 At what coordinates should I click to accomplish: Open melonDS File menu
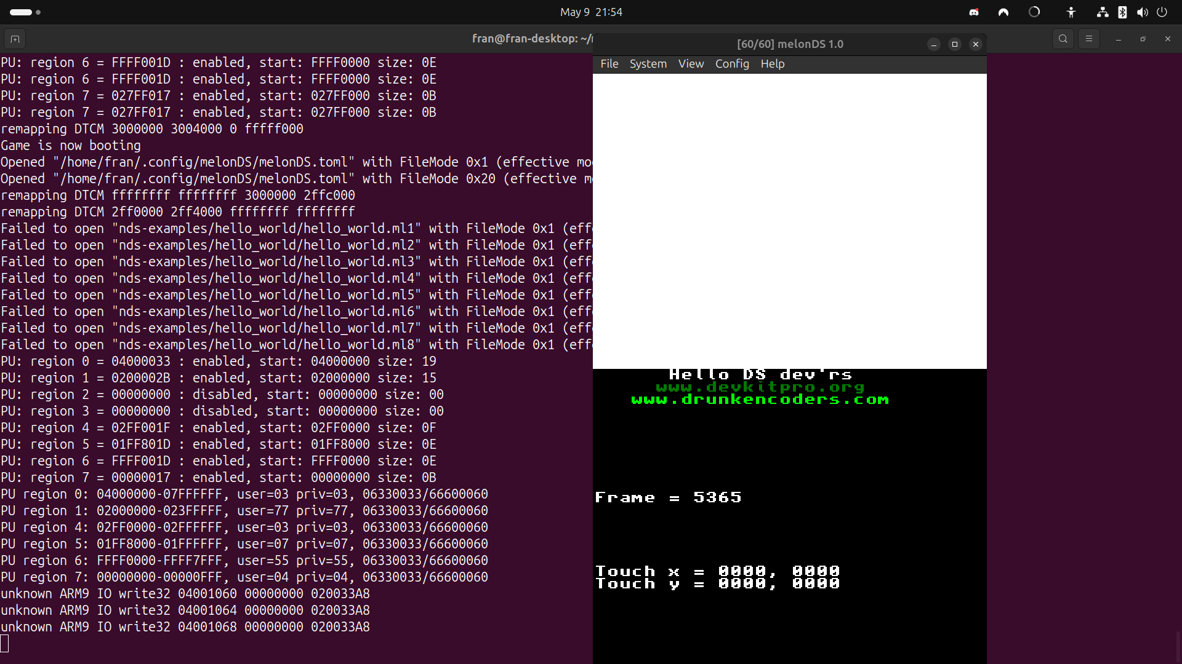(x=609, y=64)
